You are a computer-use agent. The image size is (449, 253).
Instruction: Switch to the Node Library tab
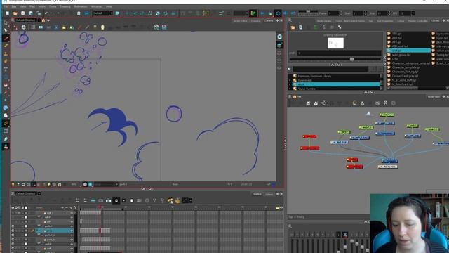point(324,21)
